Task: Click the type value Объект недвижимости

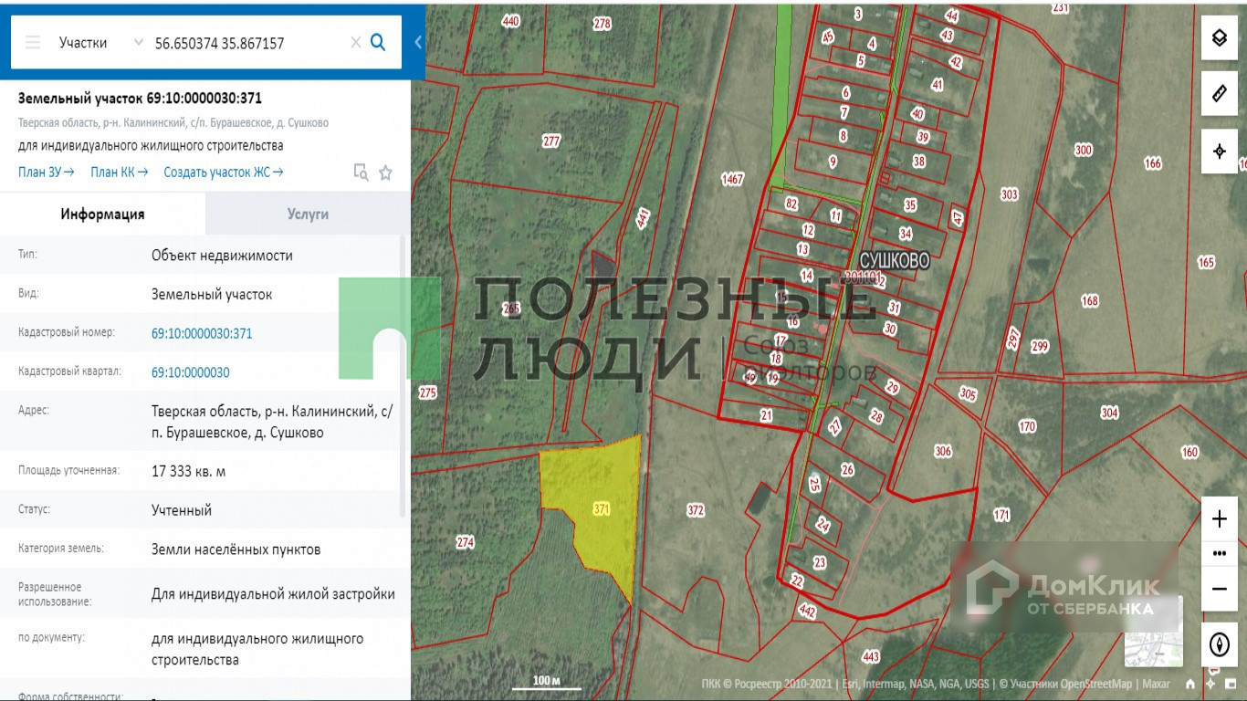Action: pos(222,256)
